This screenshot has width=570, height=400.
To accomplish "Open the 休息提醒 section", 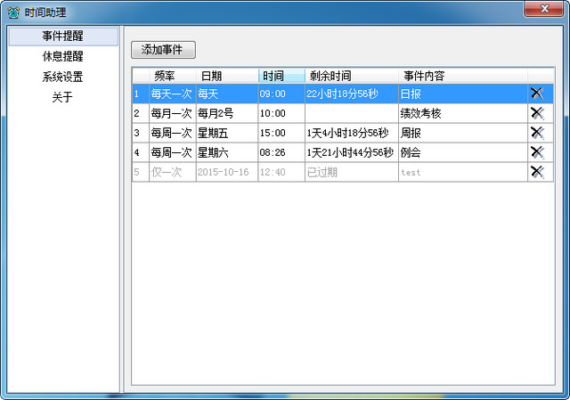I will coord(63,56).
